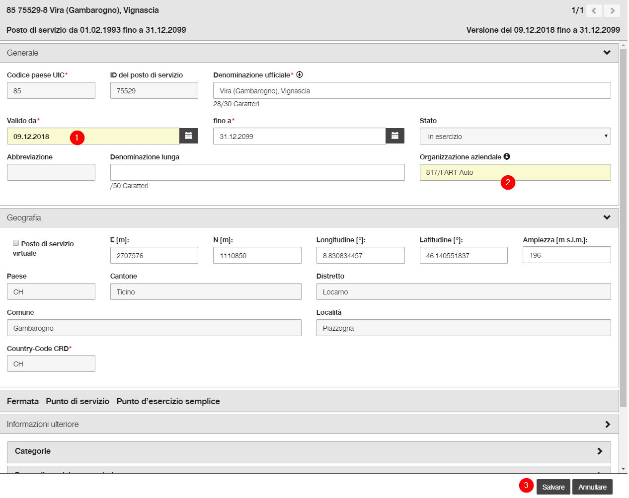Collapse the Generale section chevron
629x498 pixels.
(x=607, y=53)
